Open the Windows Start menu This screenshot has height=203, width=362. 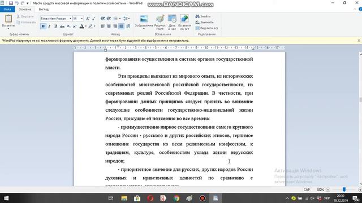(6, 198)
